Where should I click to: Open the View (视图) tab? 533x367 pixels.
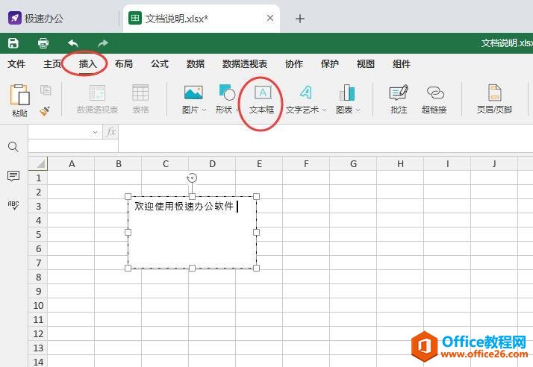coord(366,64)
